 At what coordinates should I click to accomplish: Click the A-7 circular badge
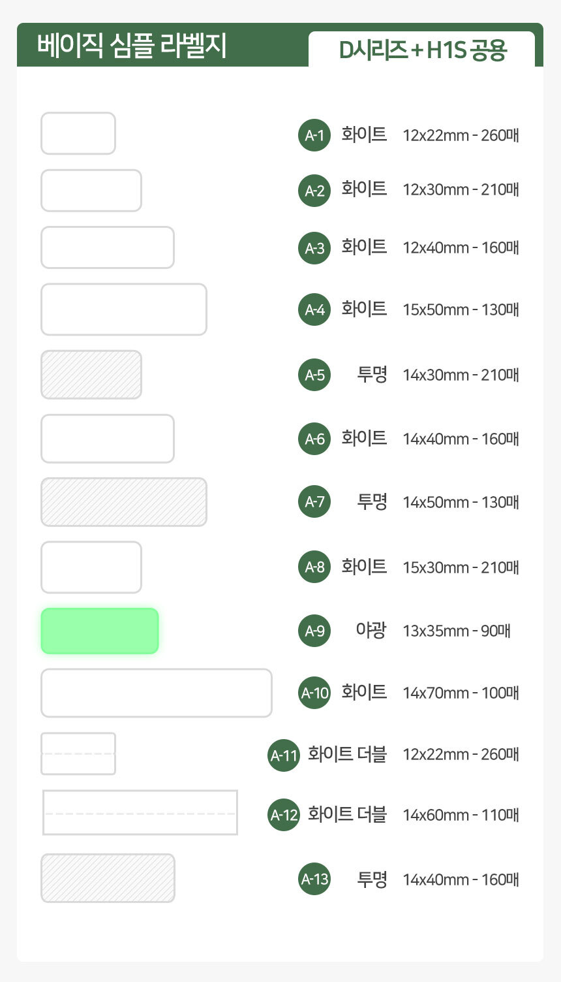pyautogui.click(x=314, y=501)
